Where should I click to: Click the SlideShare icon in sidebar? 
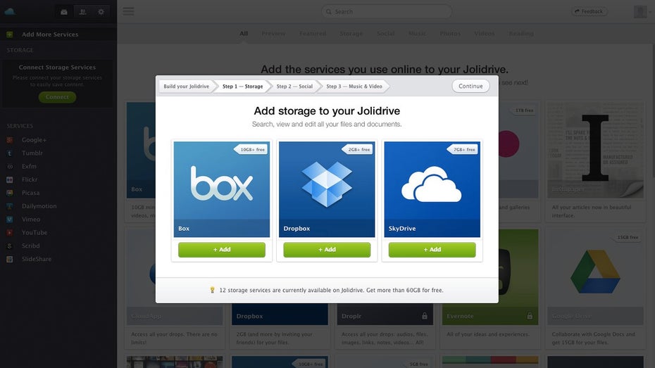[x=10, y=259]
